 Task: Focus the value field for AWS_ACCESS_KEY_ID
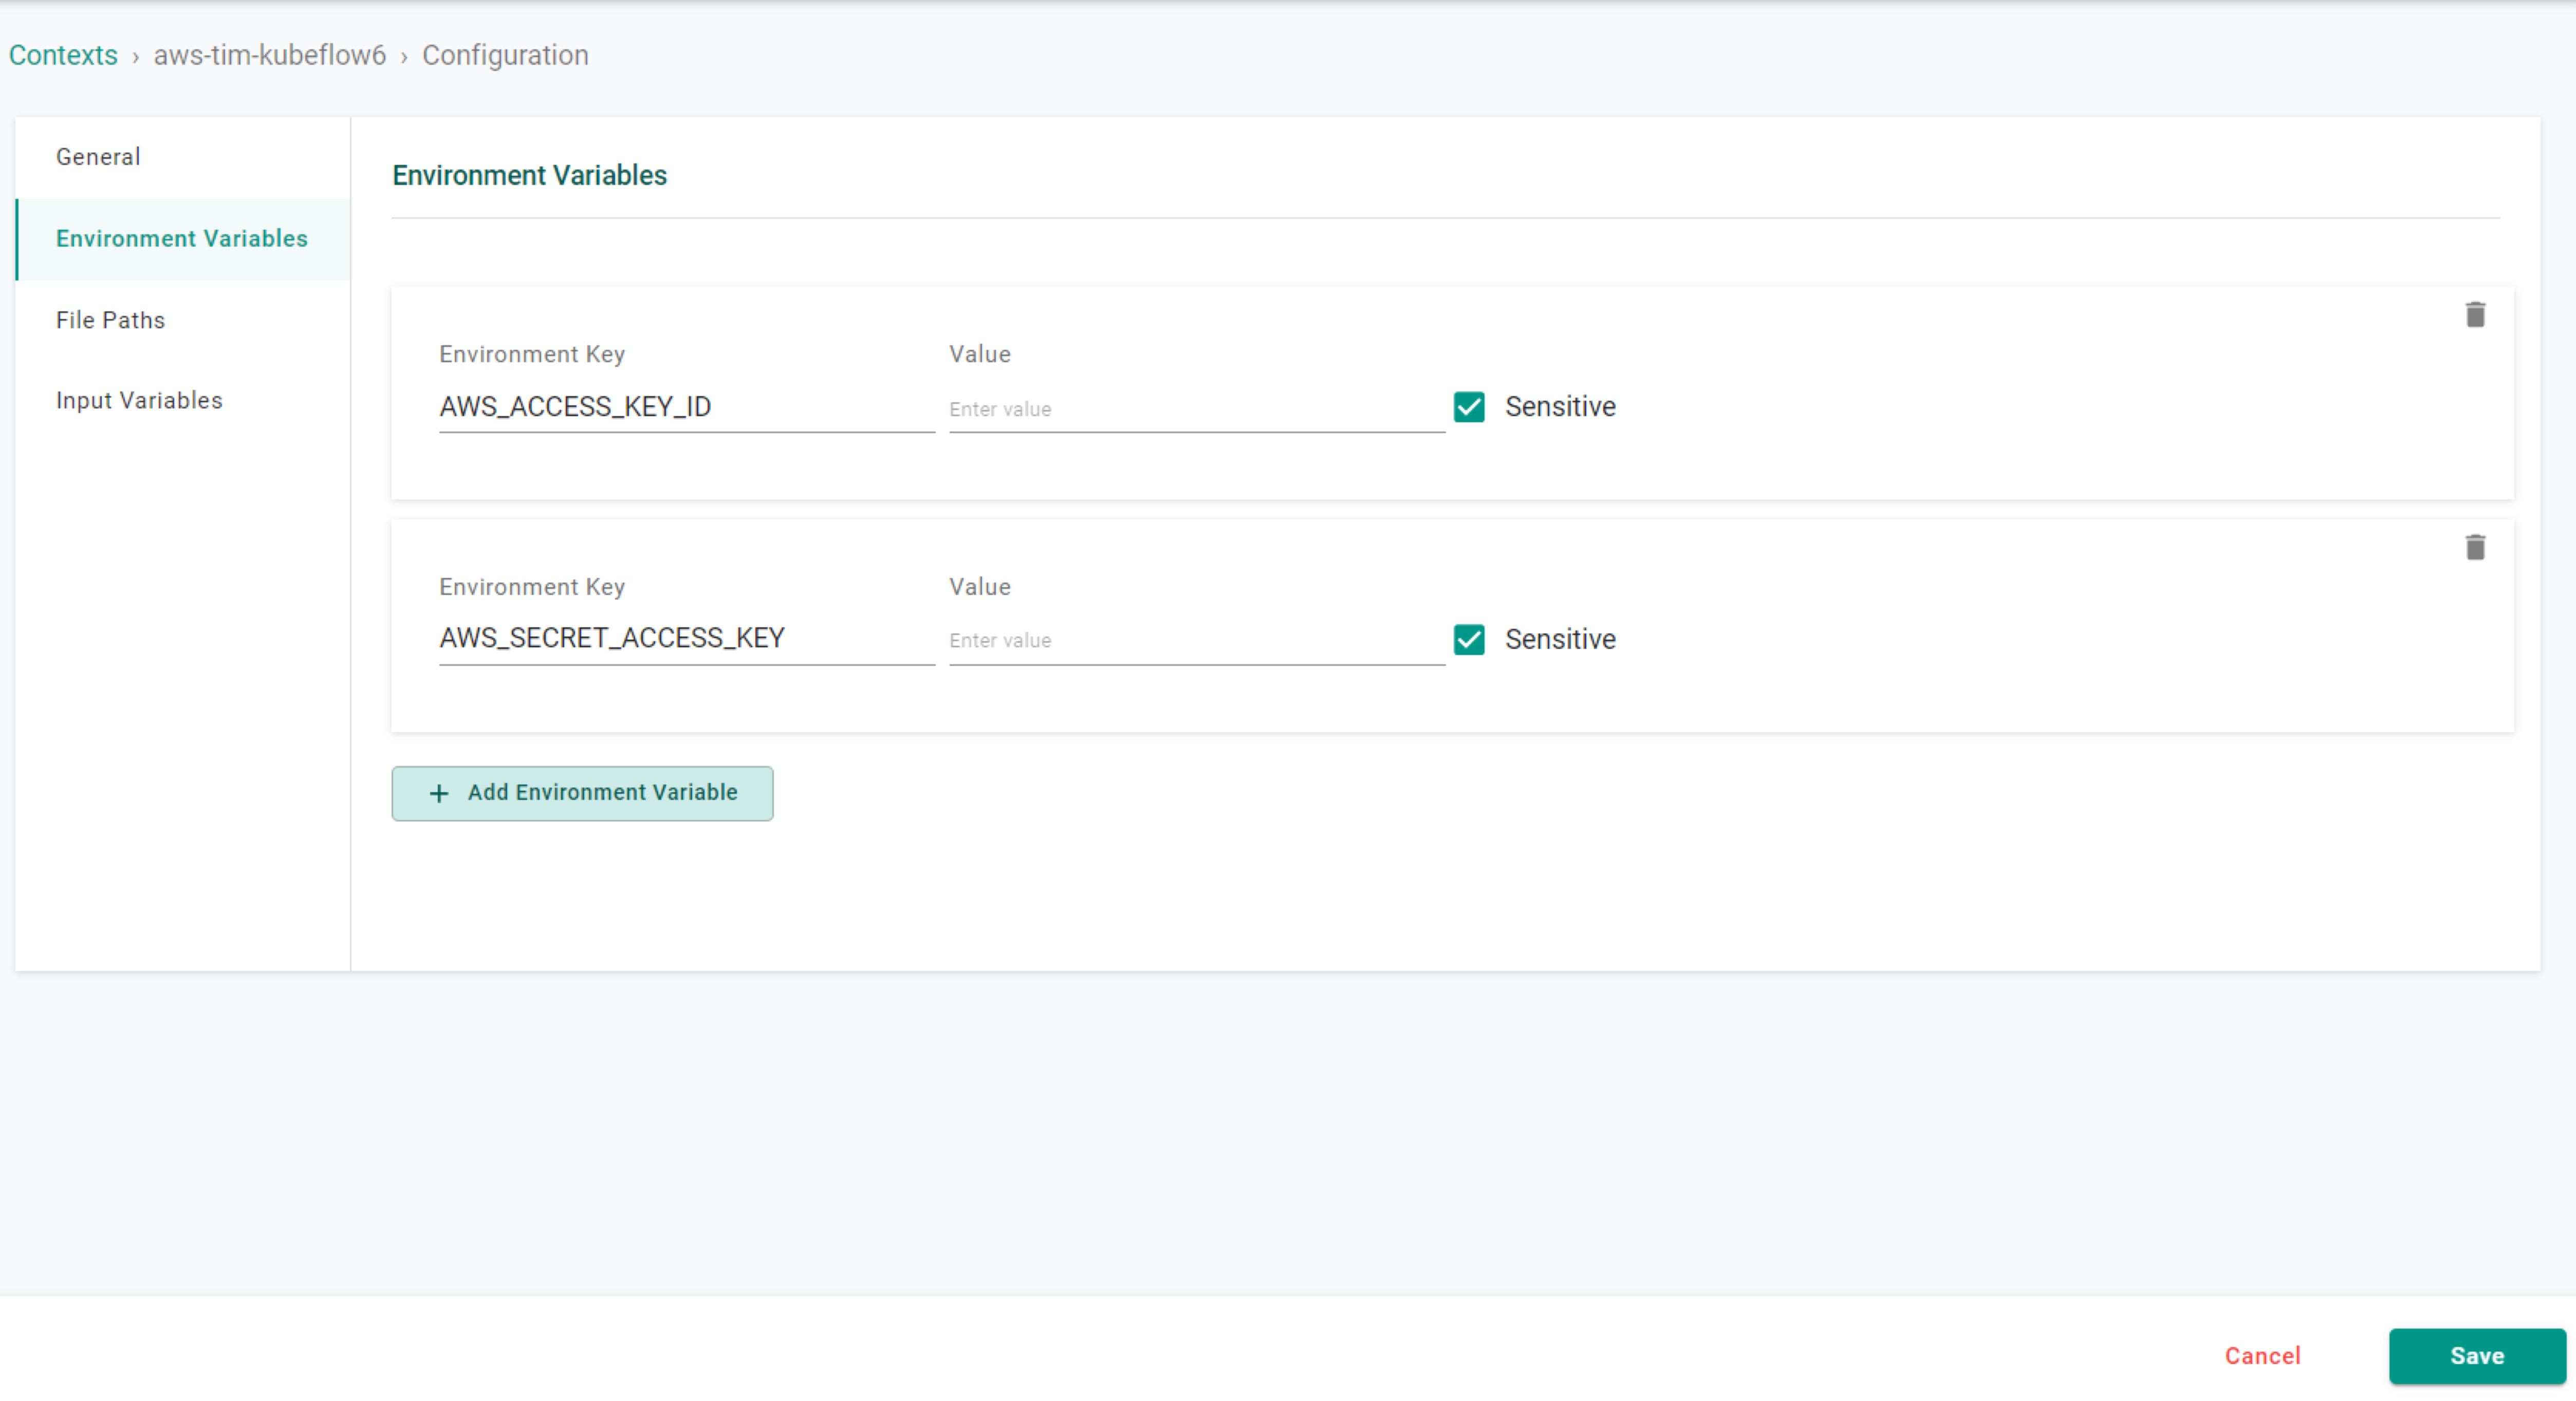tap(1197, 409)
